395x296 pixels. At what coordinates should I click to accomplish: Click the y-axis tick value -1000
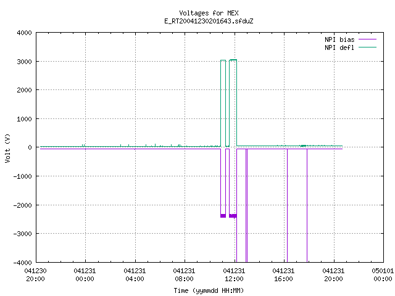tap(23, 176)
